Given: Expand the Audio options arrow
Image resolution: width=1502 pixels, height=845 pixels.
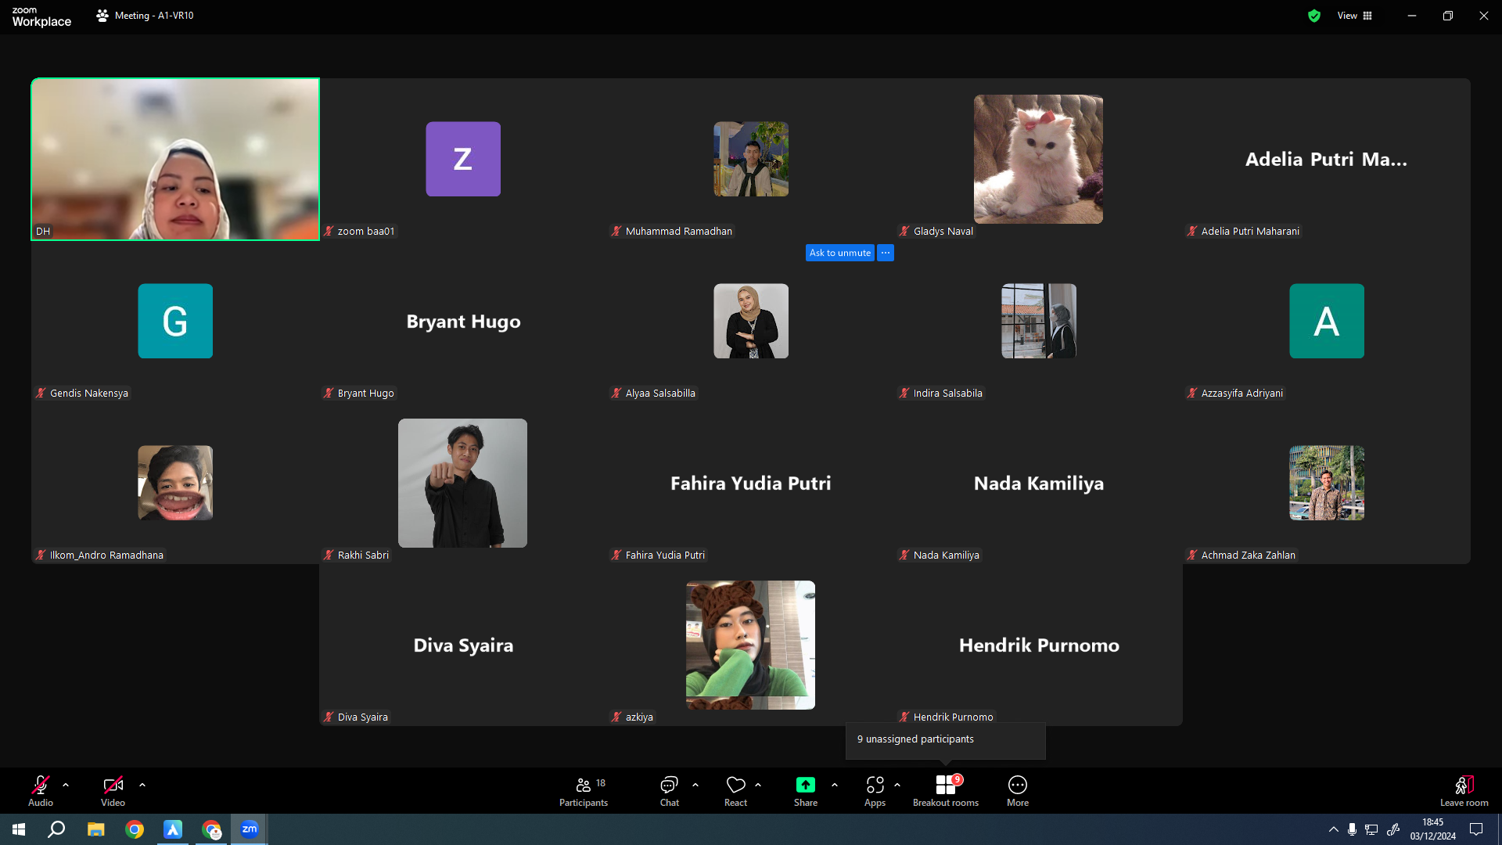Looking at the screenshot, I should 66,785.
